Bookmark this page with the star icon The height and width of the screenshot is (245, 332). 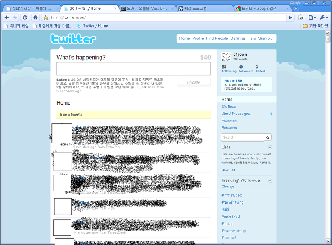click(x=46, y=18)
